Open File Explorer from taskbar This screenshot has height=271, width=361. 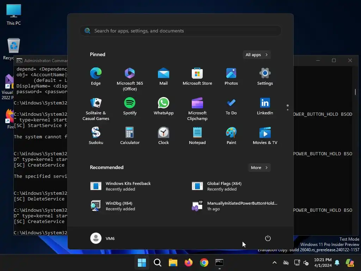(173, 263)
